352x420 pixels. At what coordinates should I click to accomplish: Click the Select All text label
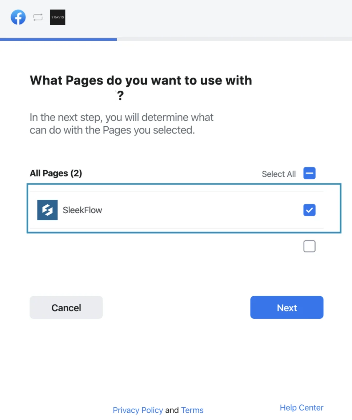(279, 174)
